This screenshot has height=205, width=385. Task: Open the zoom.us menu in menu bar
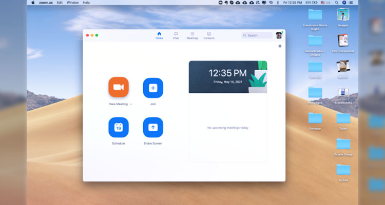click(46, 3)
